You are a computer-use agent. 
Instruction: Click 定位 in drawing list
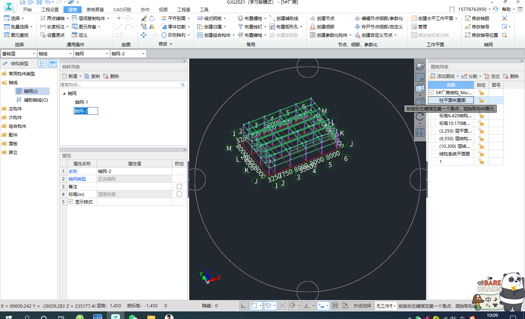[492, 76]
